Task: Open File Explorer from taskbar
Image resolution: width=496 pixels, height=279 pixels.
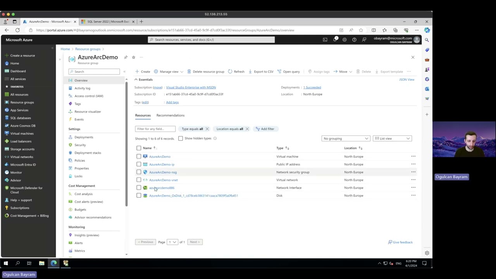Action: pos(41,263)
